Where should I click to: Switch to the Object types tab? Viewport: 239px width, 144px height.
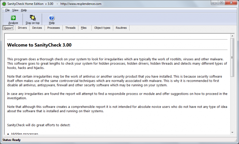(102, 28)
